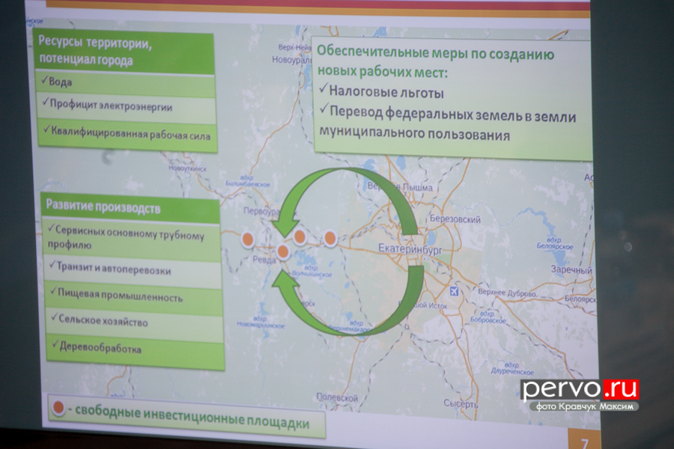Click the Развитие производств header
The width and height of the screenshot is (674, 449).
[103, 207]
